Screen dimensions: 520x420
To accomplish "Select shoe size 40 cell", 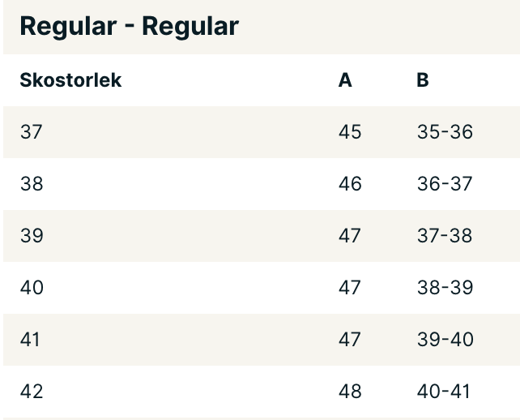I will 32,288.
